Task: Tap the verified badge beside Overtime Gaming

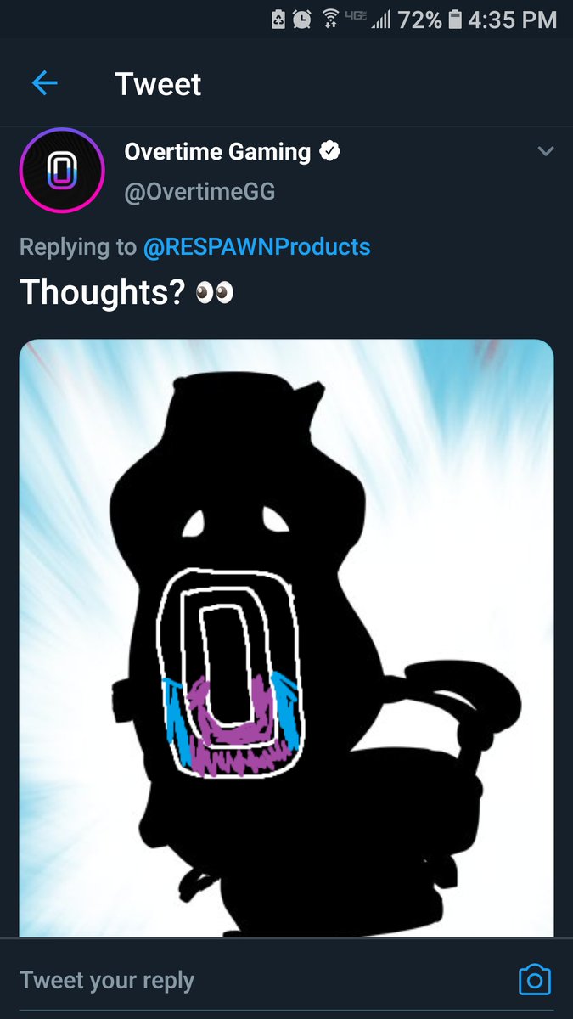Action: point(329,152)
